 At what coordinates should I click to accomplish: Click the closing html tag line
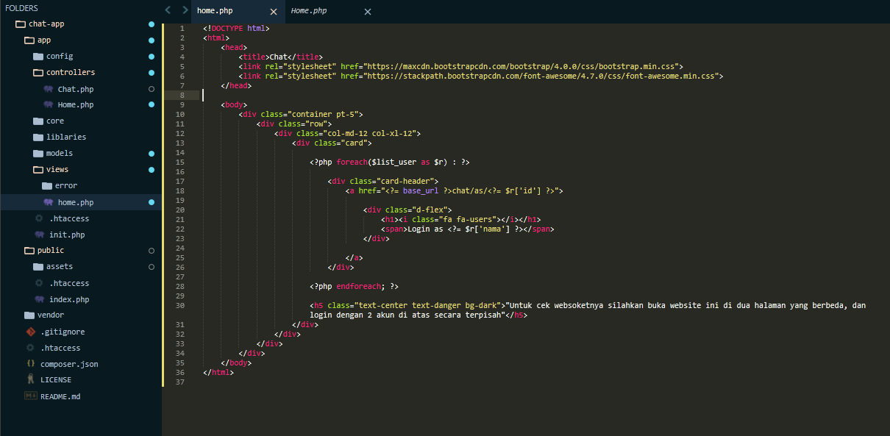pyautogui.click(x=218, y=372)
